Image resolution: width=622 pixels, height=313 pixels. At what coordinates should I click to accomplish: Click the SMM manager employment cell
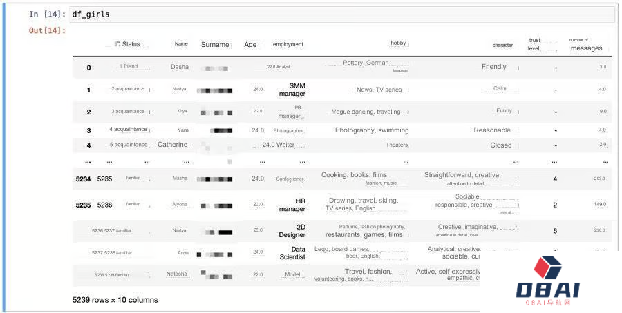[292, 90]
